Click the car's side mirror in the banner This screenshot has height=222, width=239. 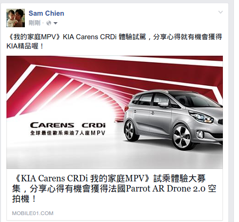coord(163,104)
